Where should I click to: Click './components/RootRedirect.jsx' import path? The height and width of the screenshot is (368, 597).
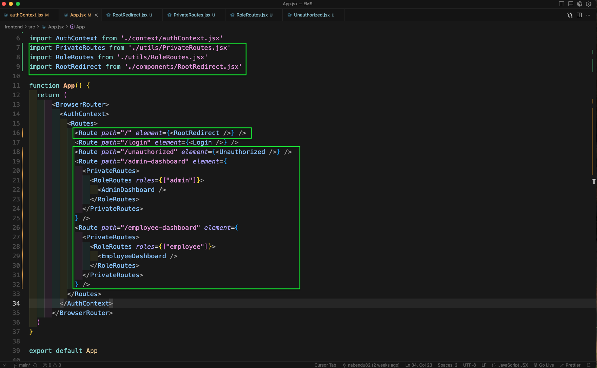[x=183, y=67]
